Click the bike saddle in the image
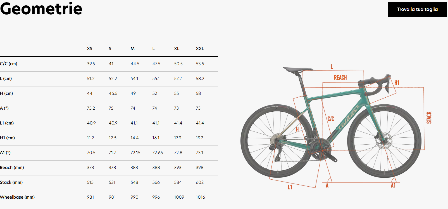 tap(297, 69)
